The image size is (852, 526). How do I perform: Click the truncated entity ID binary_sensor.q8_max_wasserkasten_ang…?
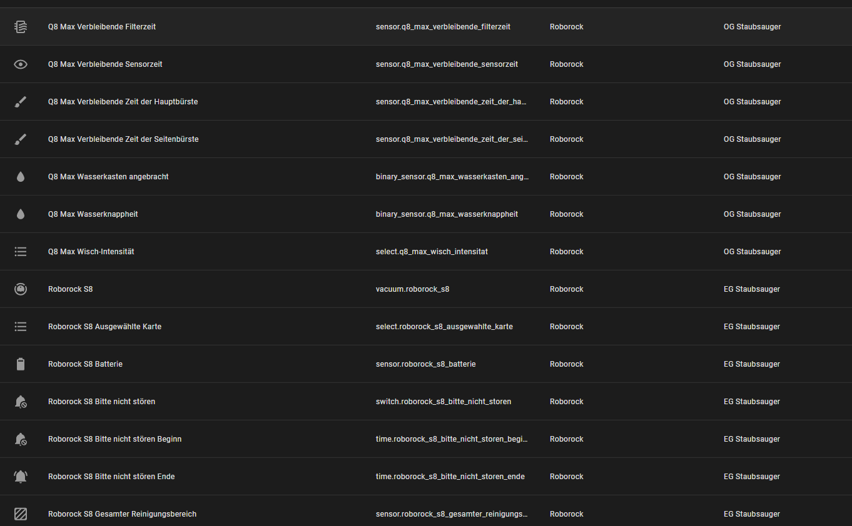tap(452, 177)
